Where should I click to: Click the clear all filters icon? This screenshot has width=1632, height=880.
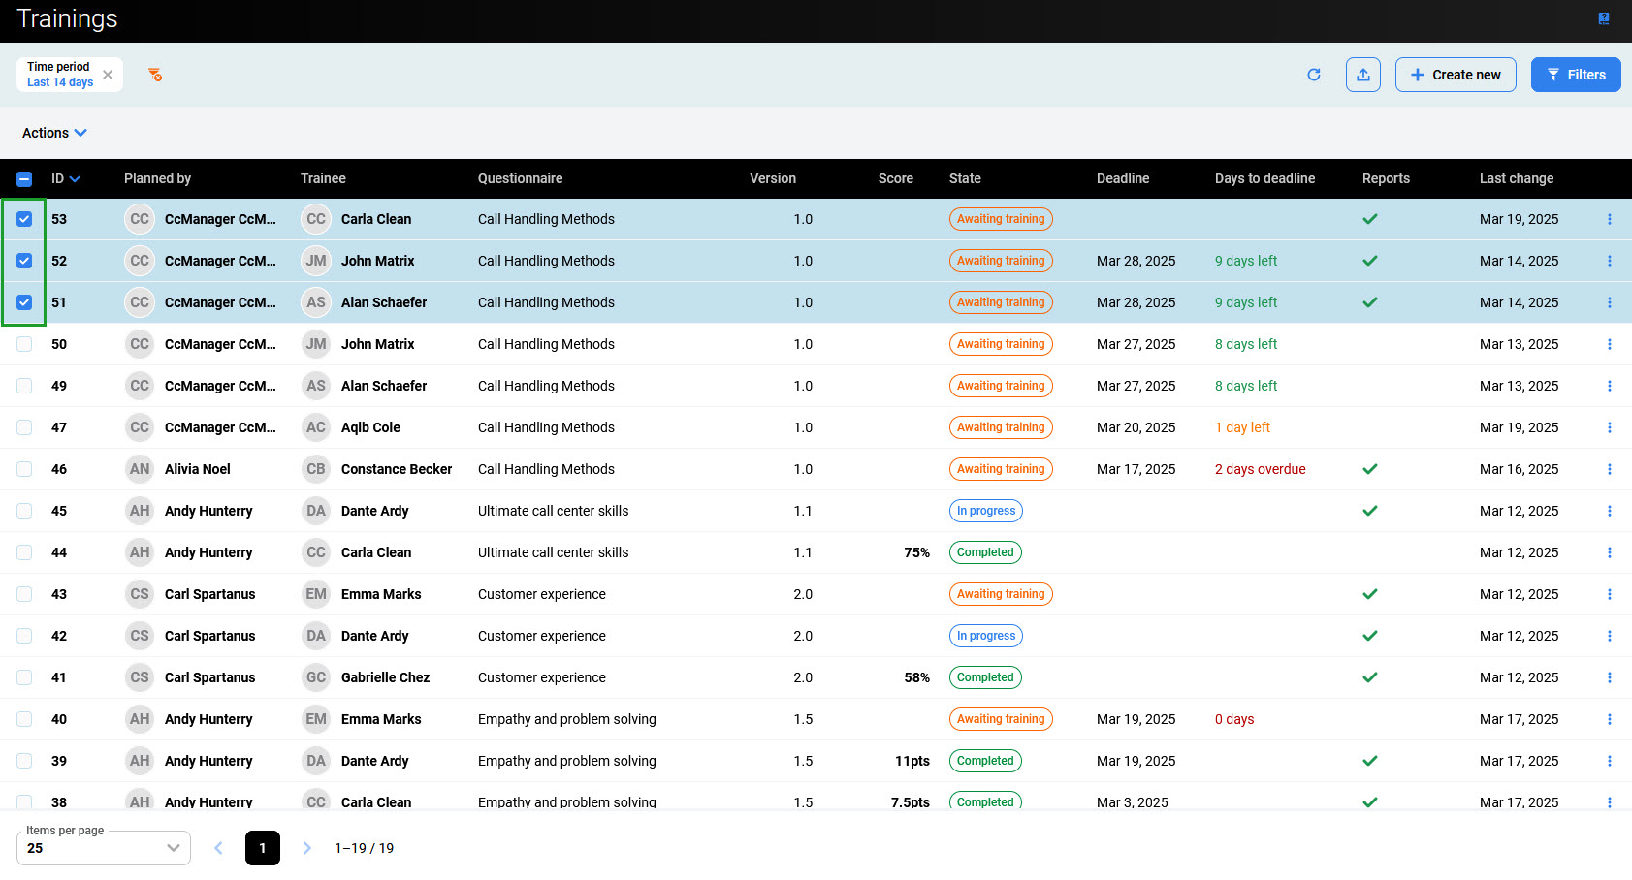coord(155,75)
